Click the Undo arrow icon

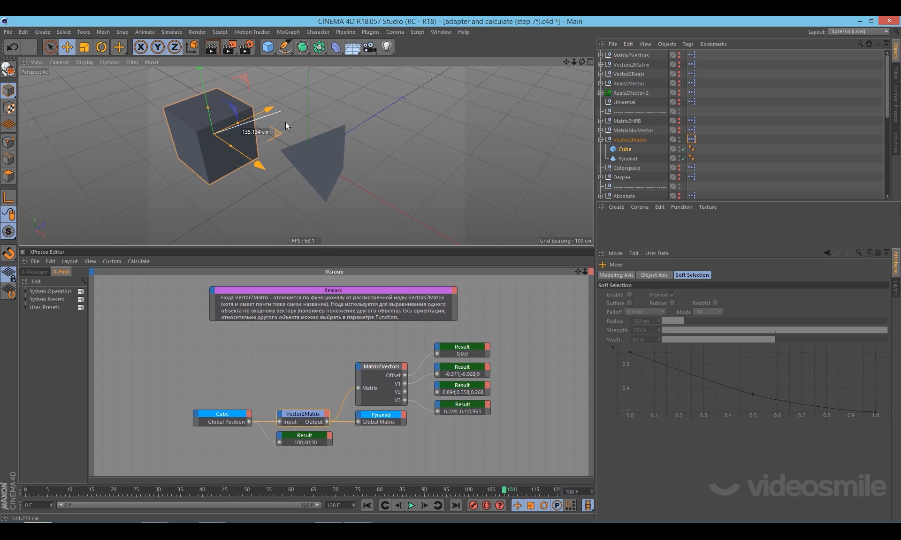13,47
